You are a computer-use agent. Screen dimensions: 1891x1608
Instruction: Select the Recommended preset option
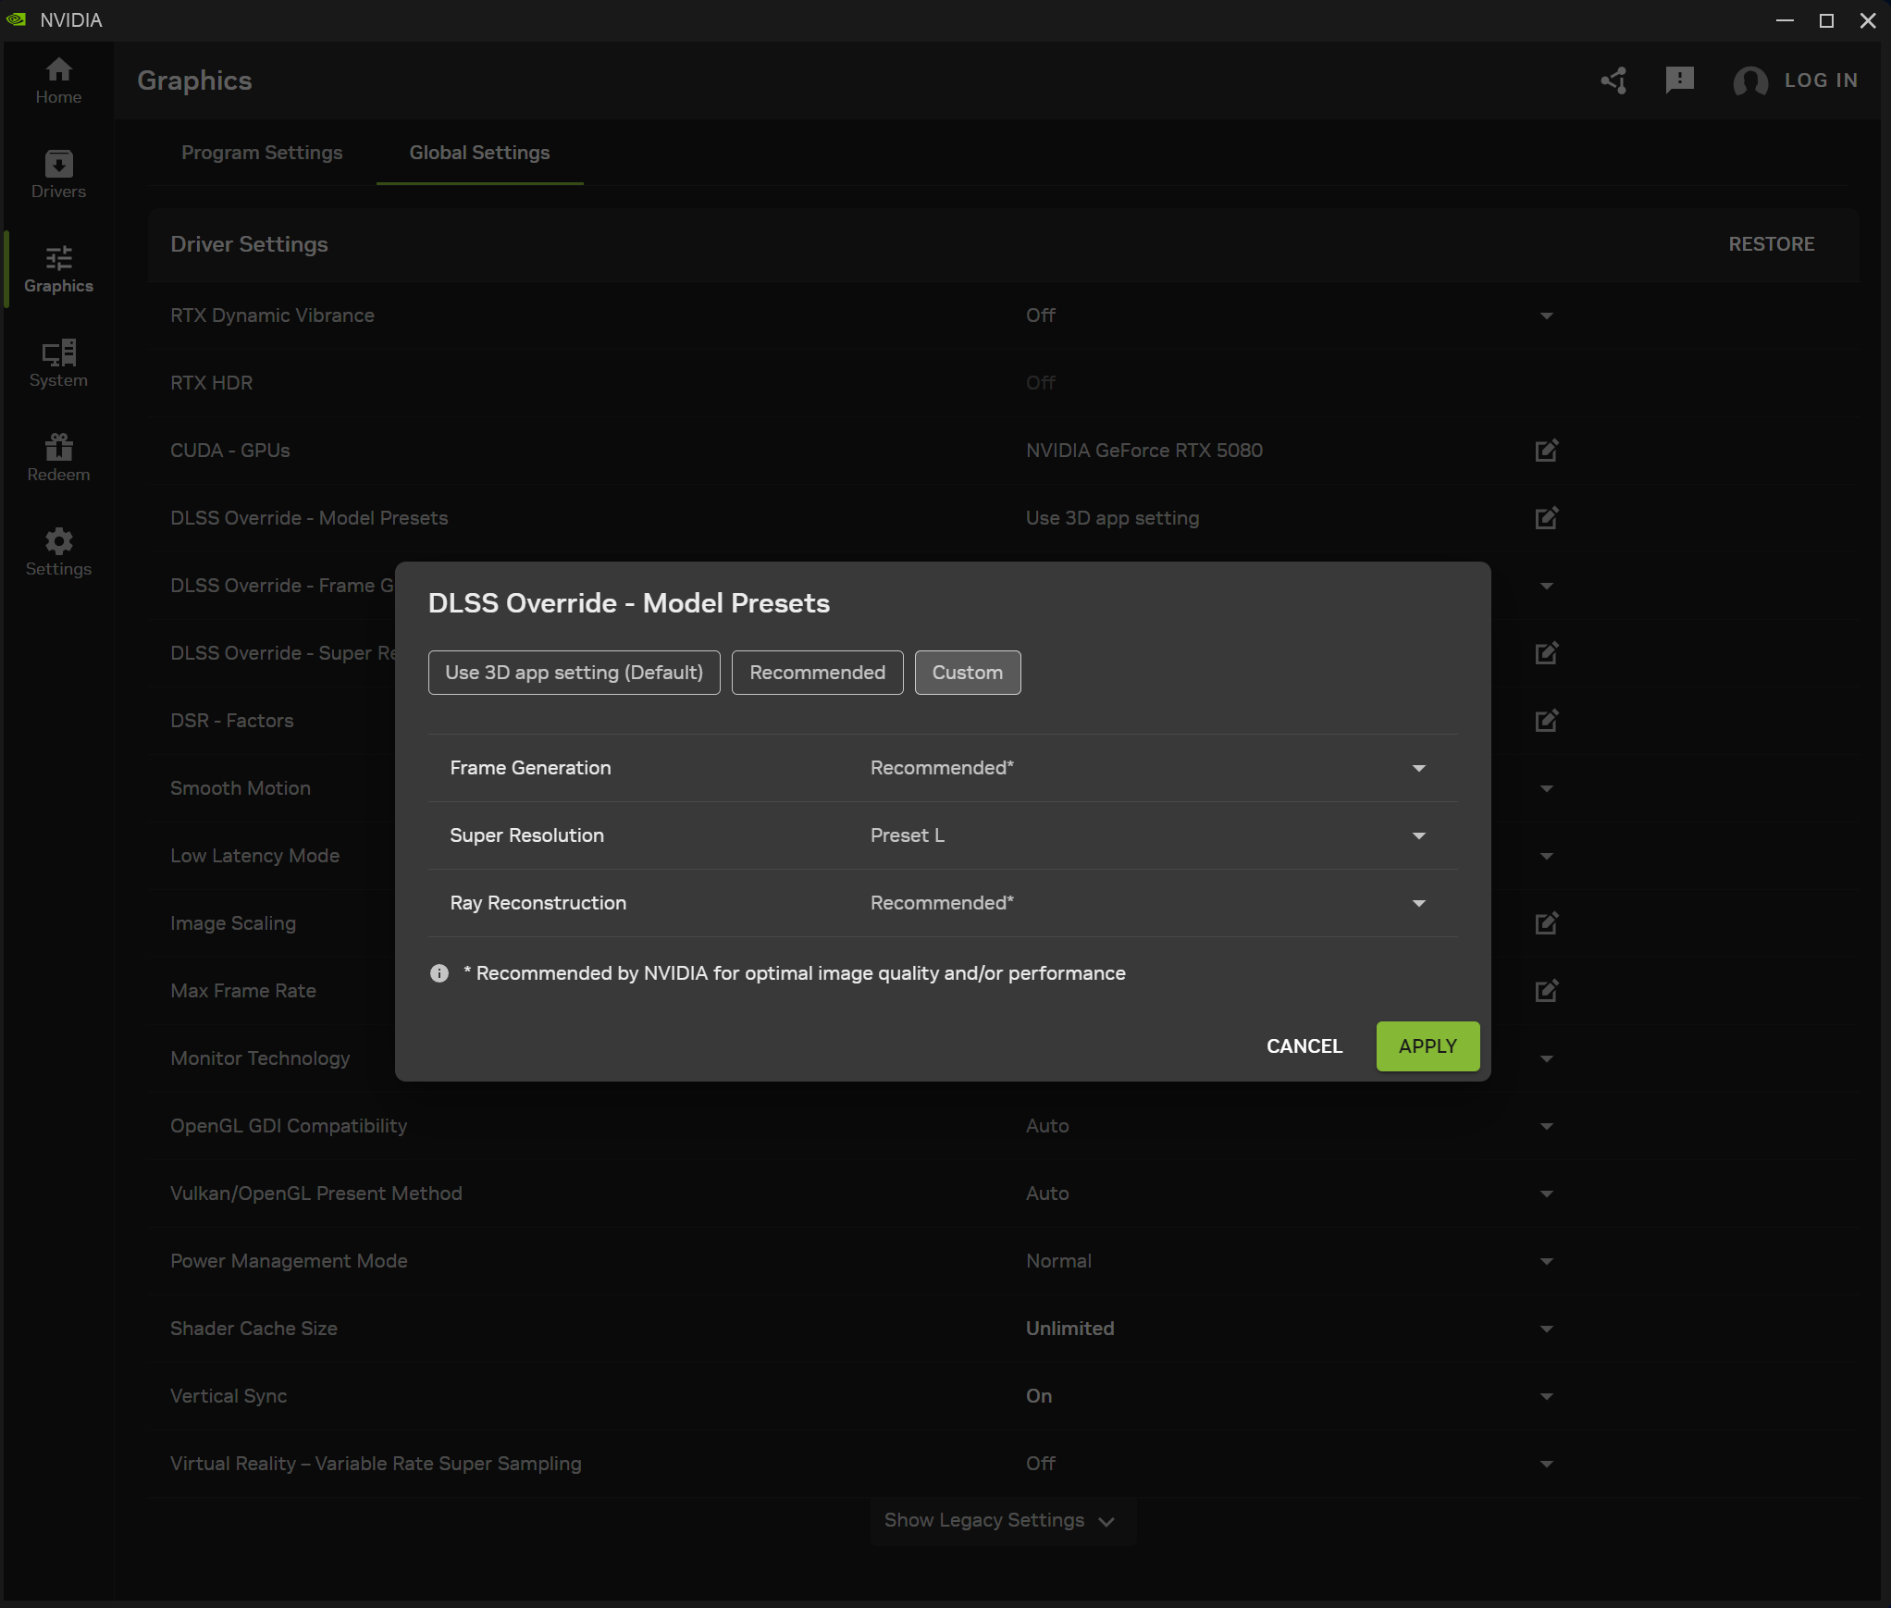(x=817, y=673)
